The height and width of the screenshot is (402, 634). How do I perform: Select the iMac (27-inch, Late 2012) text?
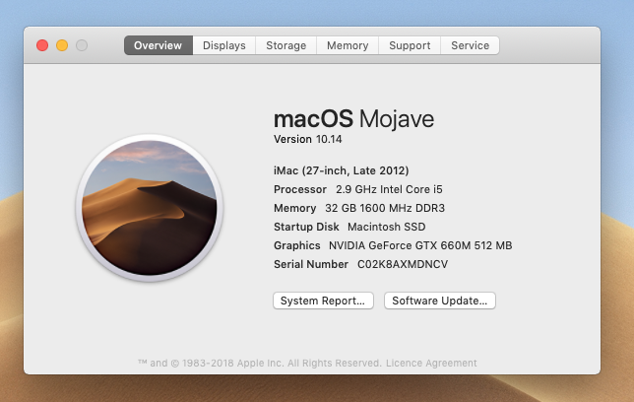[342, 170]
